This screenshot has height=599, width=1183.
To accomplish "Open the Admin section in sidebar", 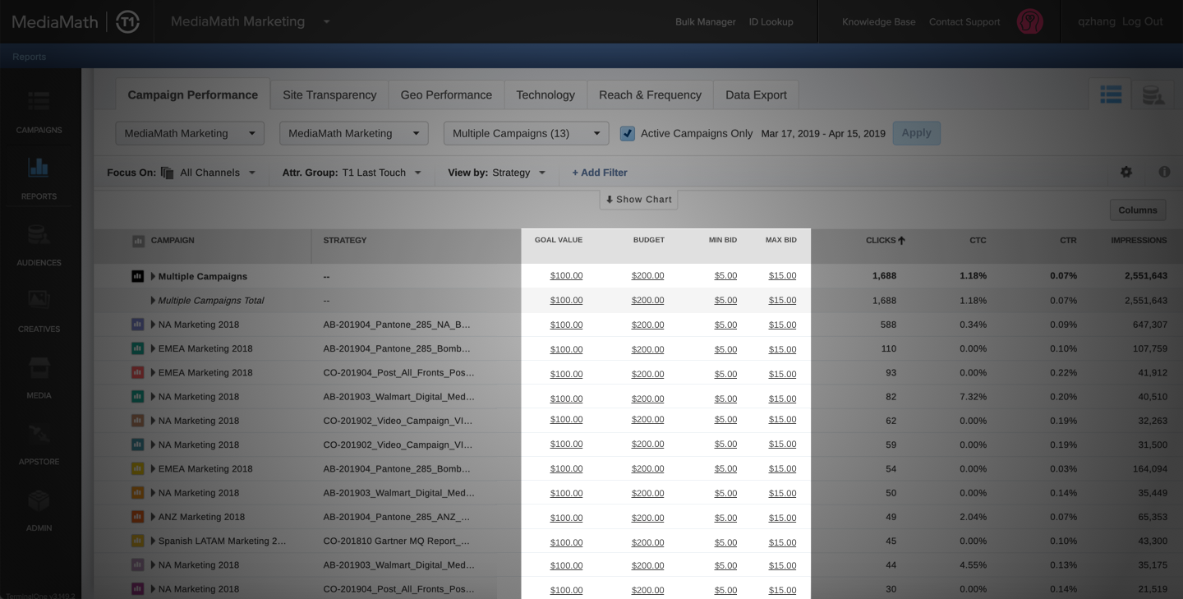I will coord(39,510).
